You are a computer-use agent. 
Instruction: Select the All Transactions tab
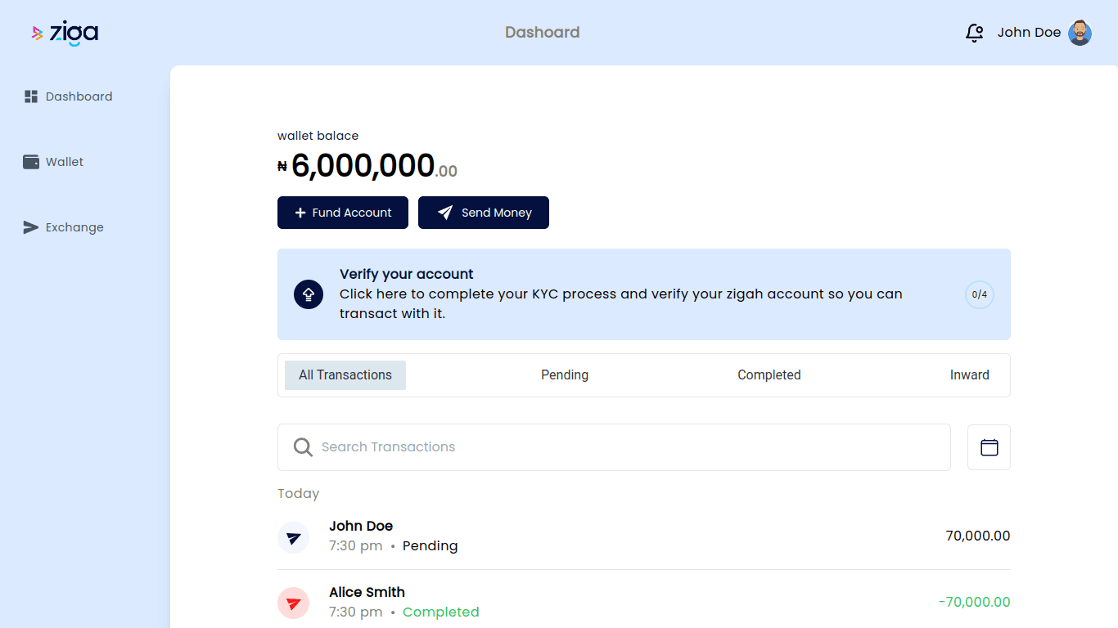(x=345, y=375)
